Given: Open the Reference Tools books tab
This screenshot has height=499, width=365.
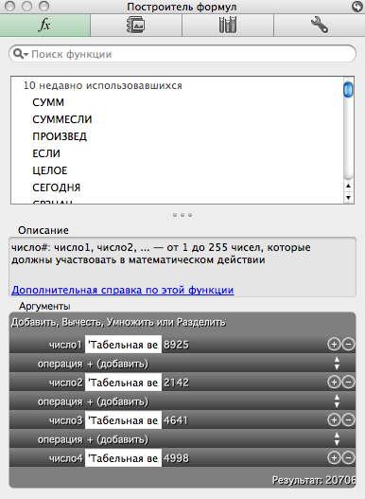Looking at the screenshot, I should [x=228, y=26].
